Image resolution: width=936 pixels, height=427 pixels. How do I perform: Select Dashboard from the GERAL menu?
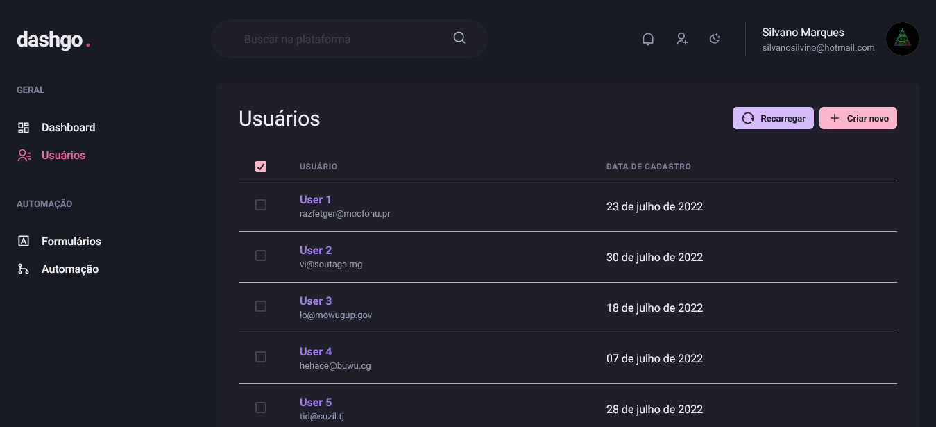tap(68, 127)
